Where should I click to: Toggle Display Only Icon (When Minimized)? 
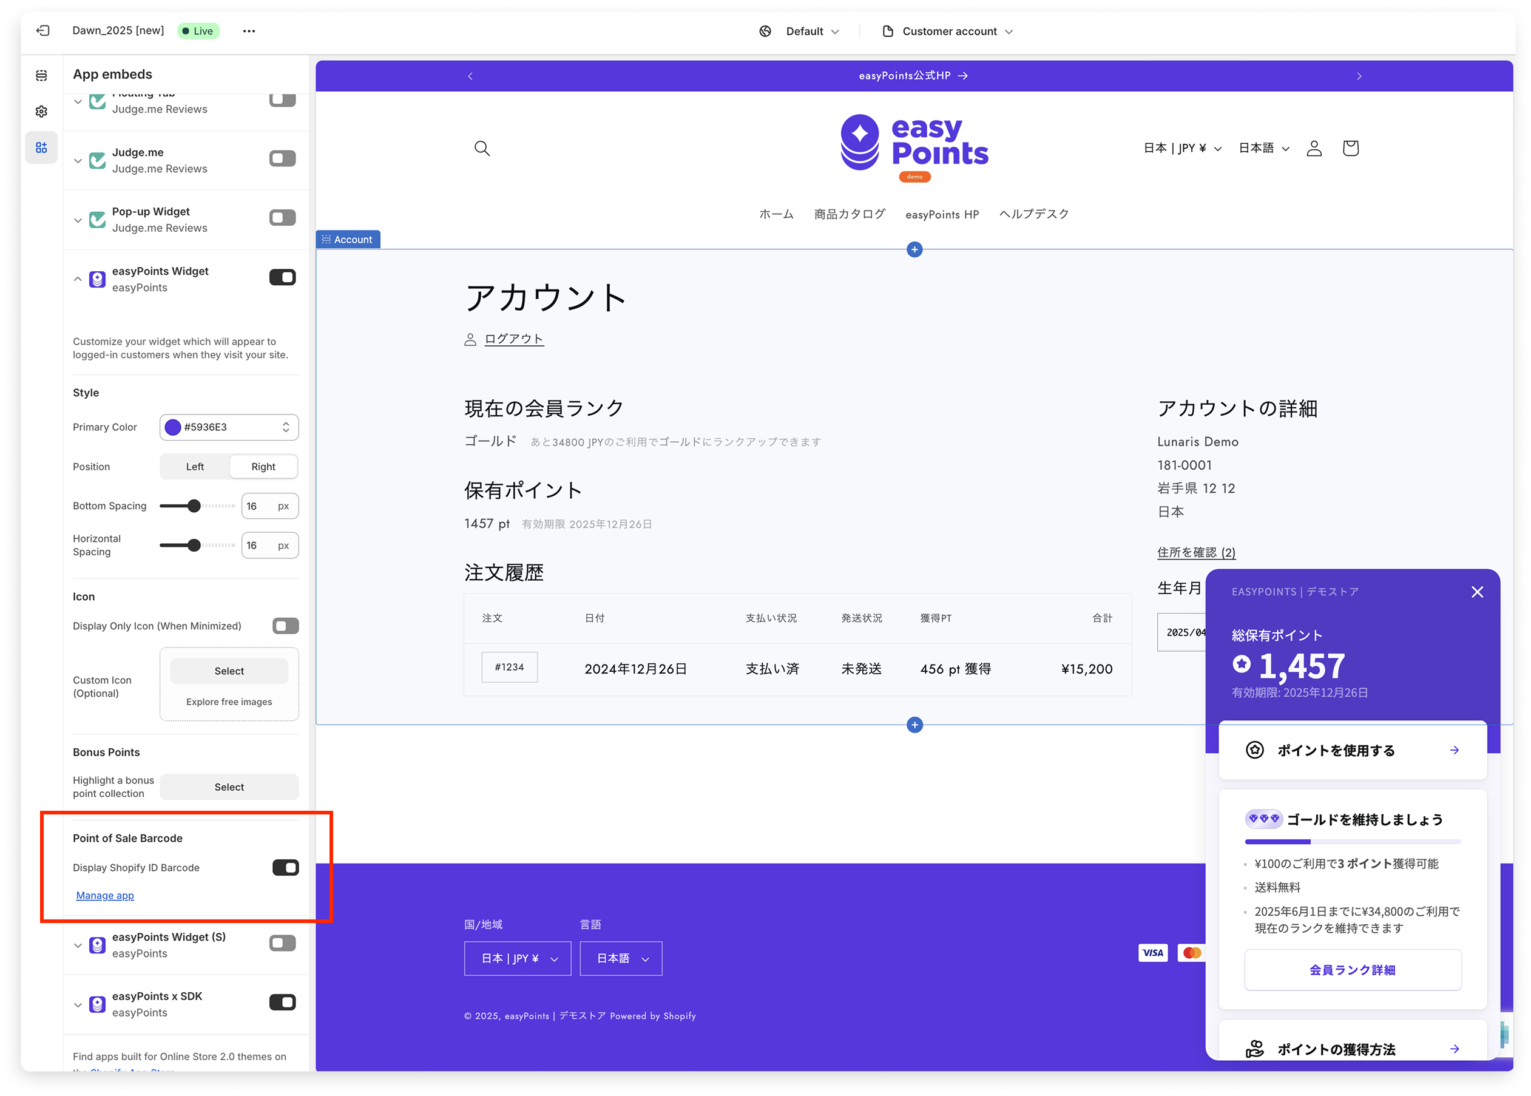285,626
